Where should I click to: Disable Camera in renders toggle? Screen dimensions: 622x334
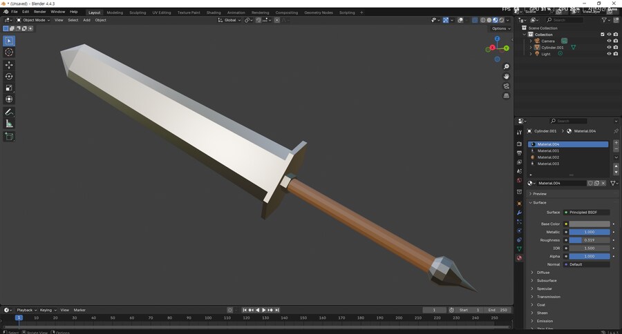616,41
